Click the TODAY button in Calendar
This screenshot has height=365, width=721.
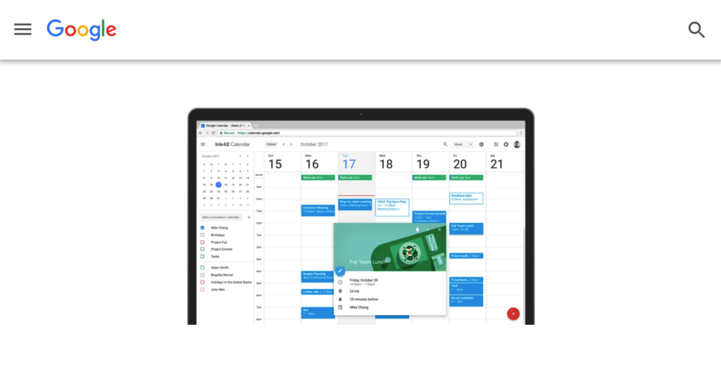(271, 144)
